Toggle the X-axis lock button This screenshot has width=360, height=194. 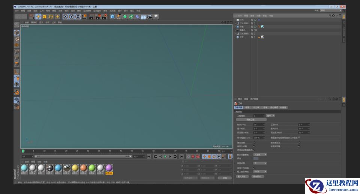click(x=65, y=17)
